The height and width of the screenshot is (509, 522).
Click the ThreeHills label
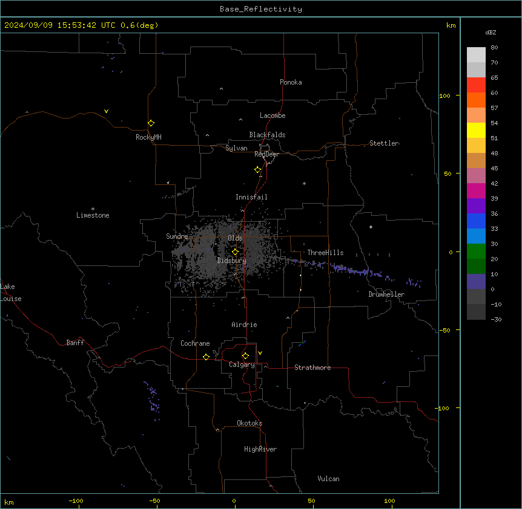coord(325,253)
